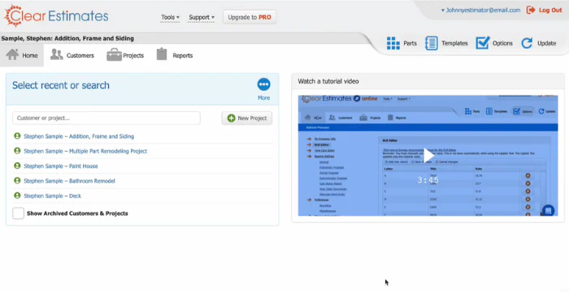569x292 pixels.
Task: Open the Support dropdown menu
Action: [202, 17]
